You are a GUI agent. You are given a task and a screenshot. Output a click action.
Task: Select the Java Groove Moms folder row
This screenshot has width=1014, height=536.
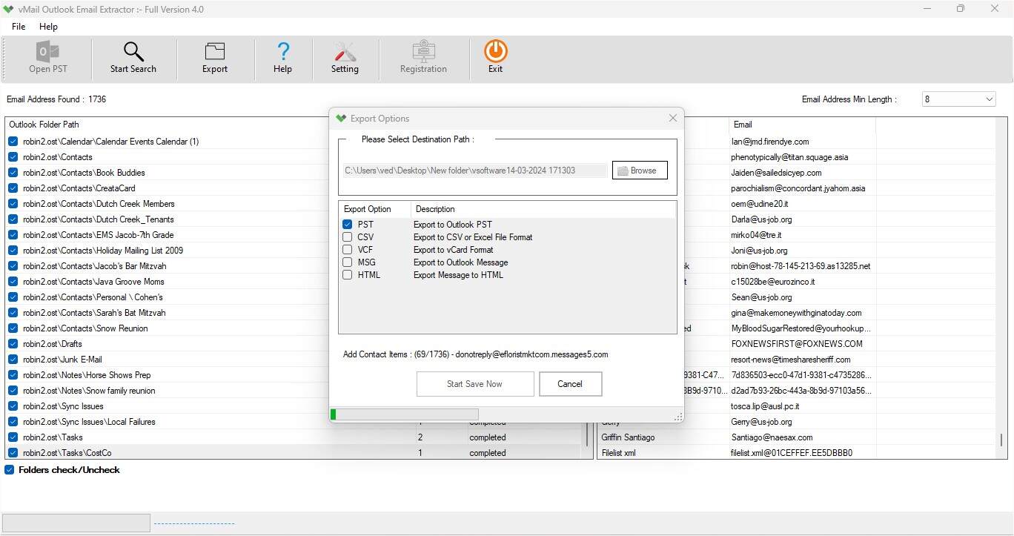click(x=93, y=282)
